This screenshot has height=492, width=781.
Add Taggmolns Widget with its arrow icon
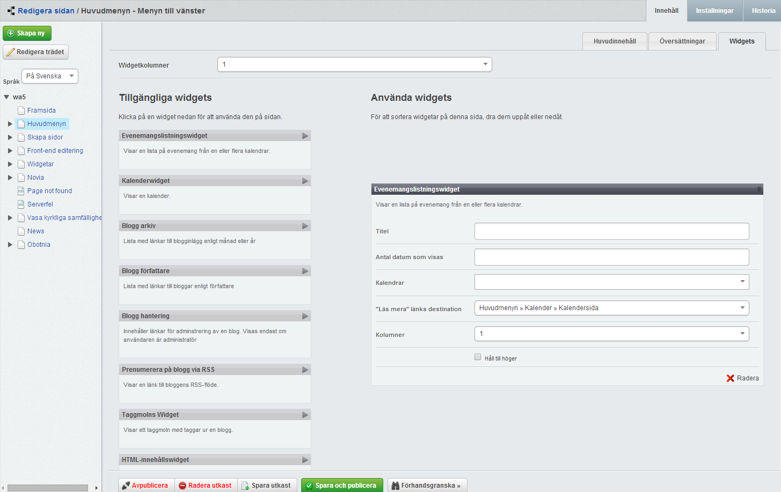305,415
